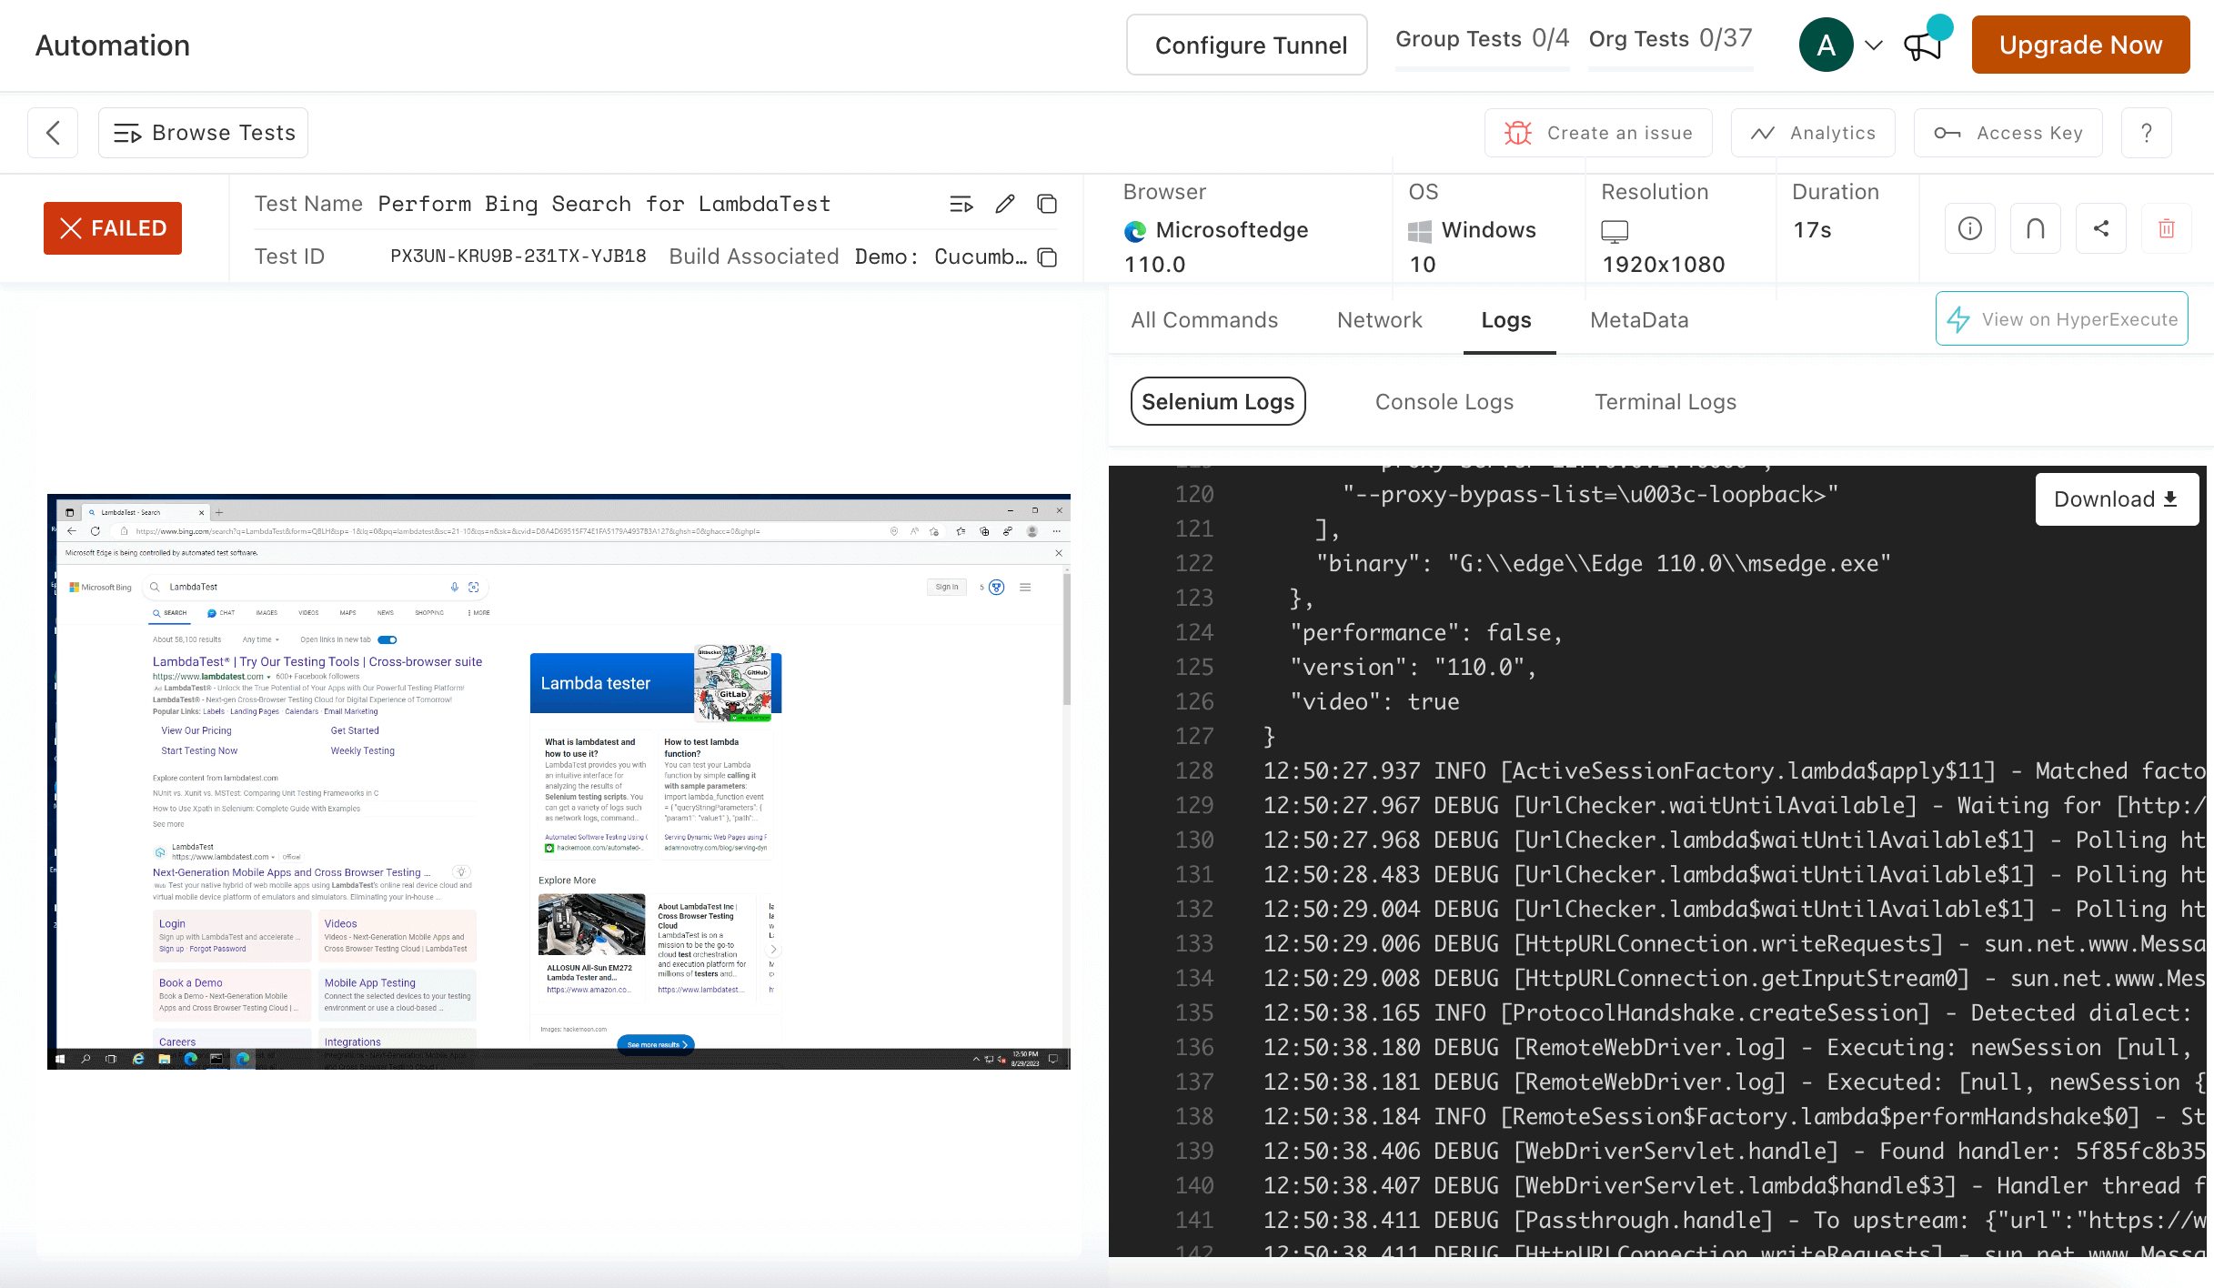Open the test info circle icon
2214x1288 pixels.
1969,228
